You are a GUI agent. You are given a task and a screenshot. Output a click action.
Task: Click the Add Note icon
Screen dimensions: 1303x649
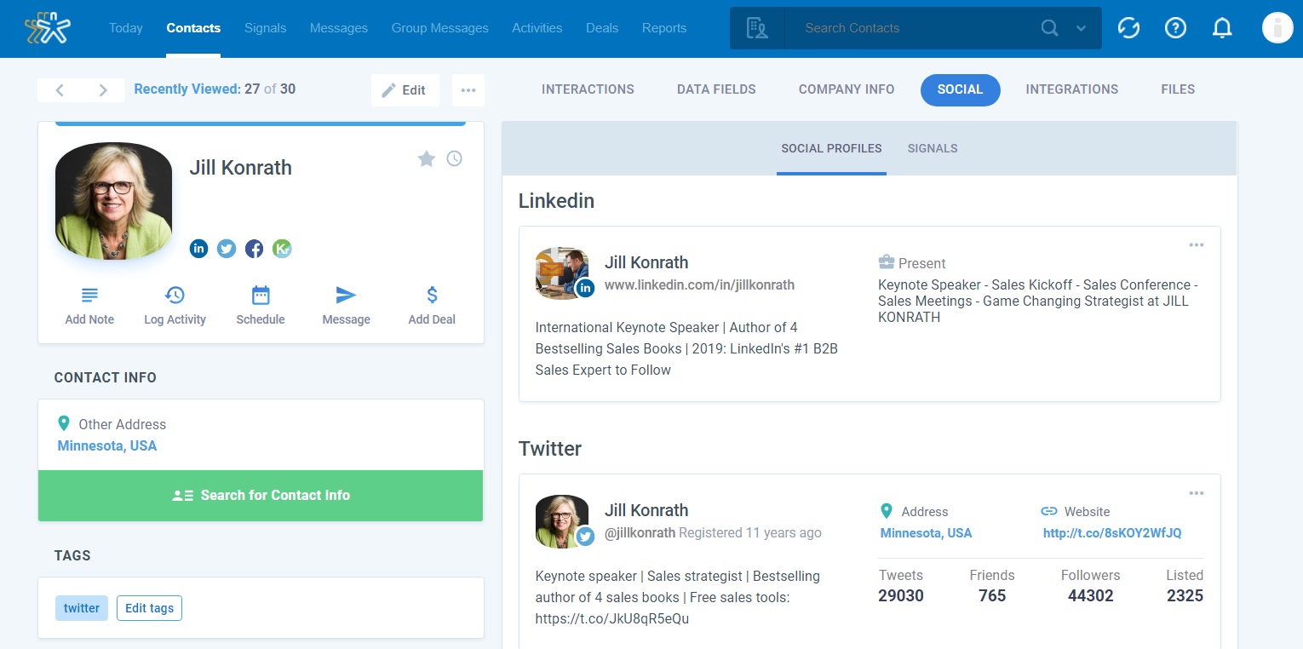pyautogui.click(x=89, y=296)
